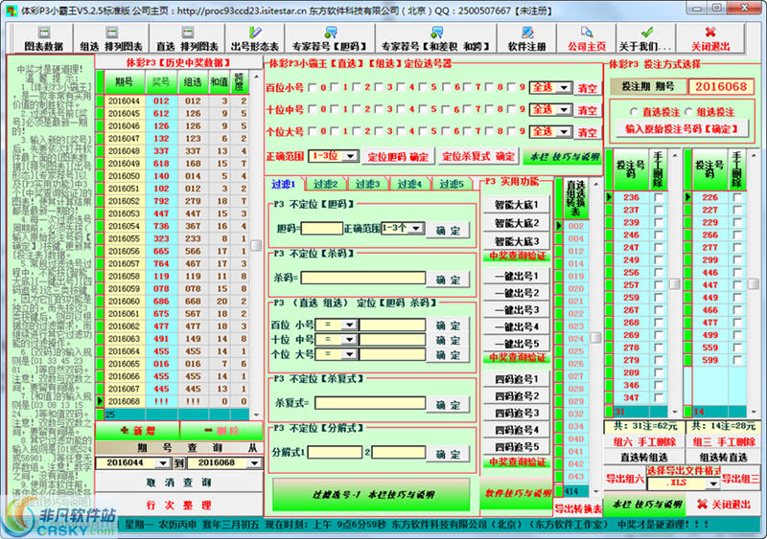The image size is (767, 539).
Task: Click the 取消查询 button
Action: tap(179, 483)
